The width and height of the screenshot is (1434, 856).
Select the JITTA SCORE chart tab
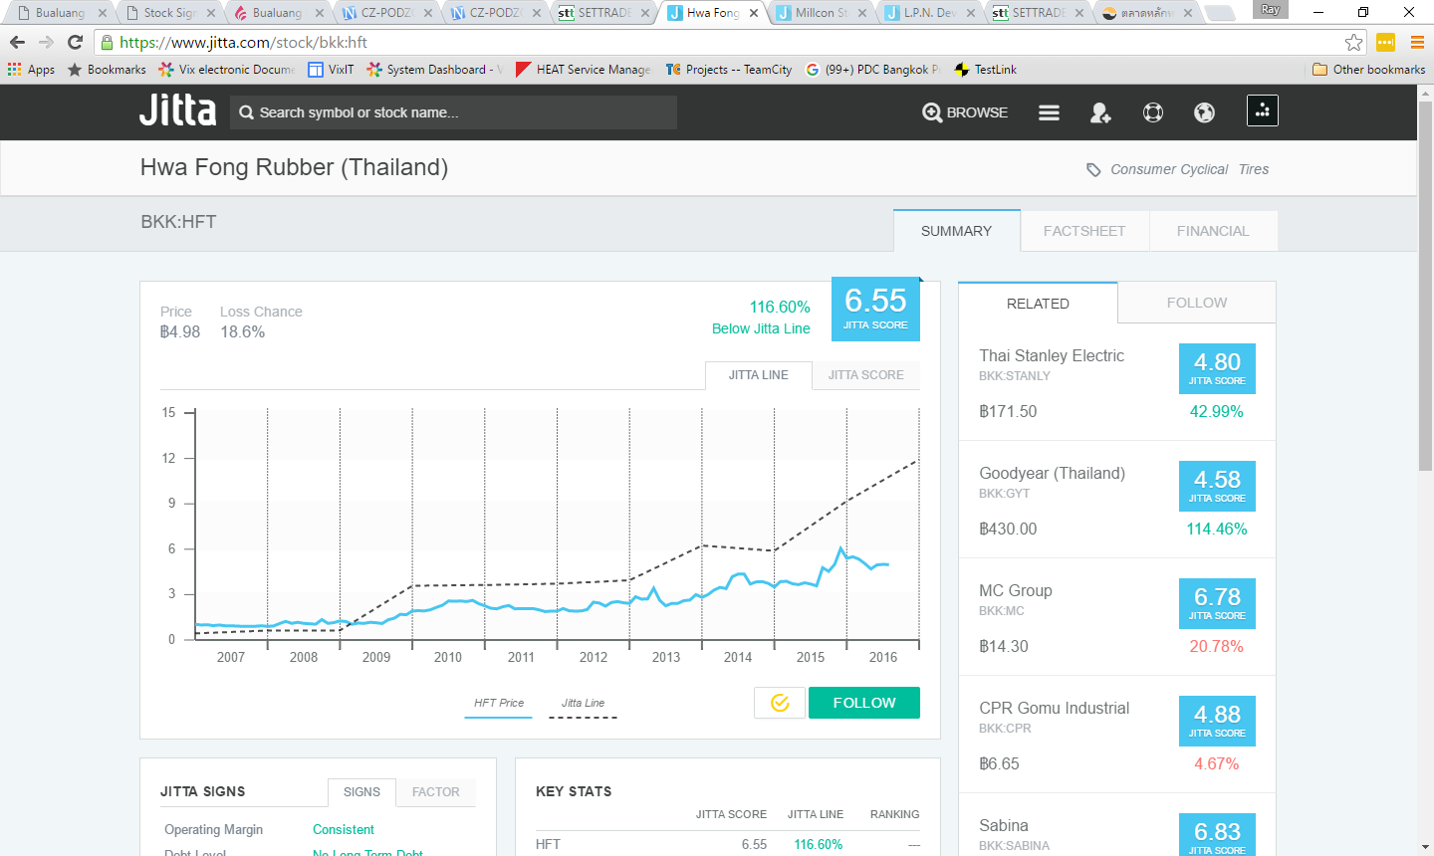(x=866, y=375)
